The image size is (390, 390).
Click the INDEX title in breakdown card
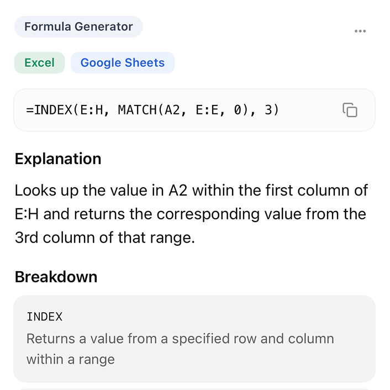pyautogui.click(x=44, y=317)
